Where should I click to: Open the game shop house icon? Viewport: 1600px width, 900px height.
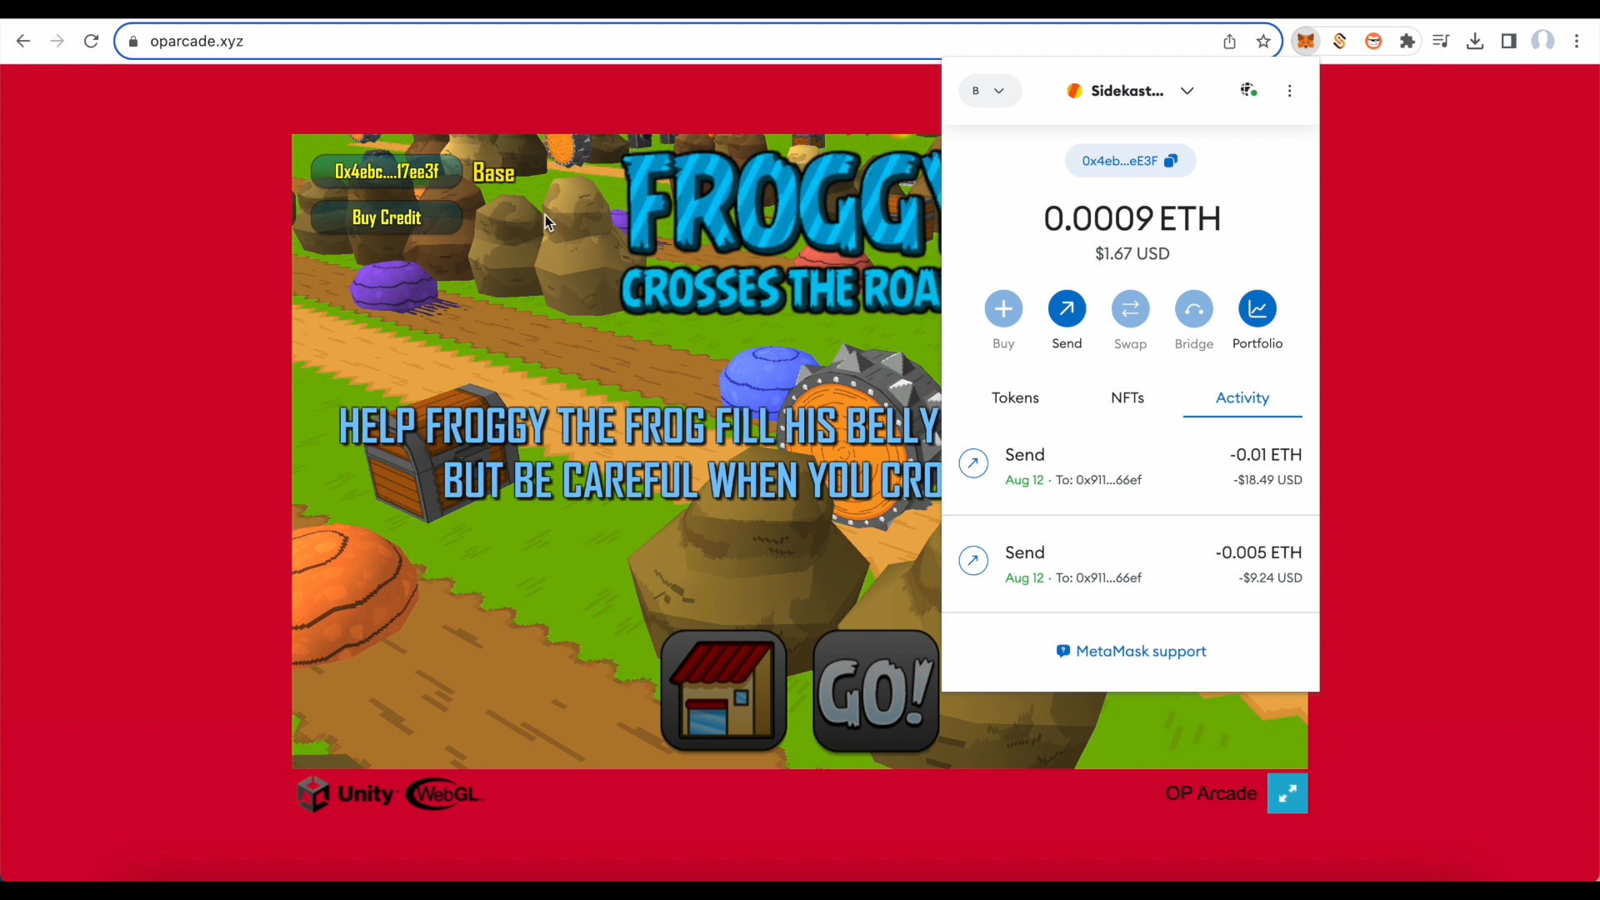point(722,690)
